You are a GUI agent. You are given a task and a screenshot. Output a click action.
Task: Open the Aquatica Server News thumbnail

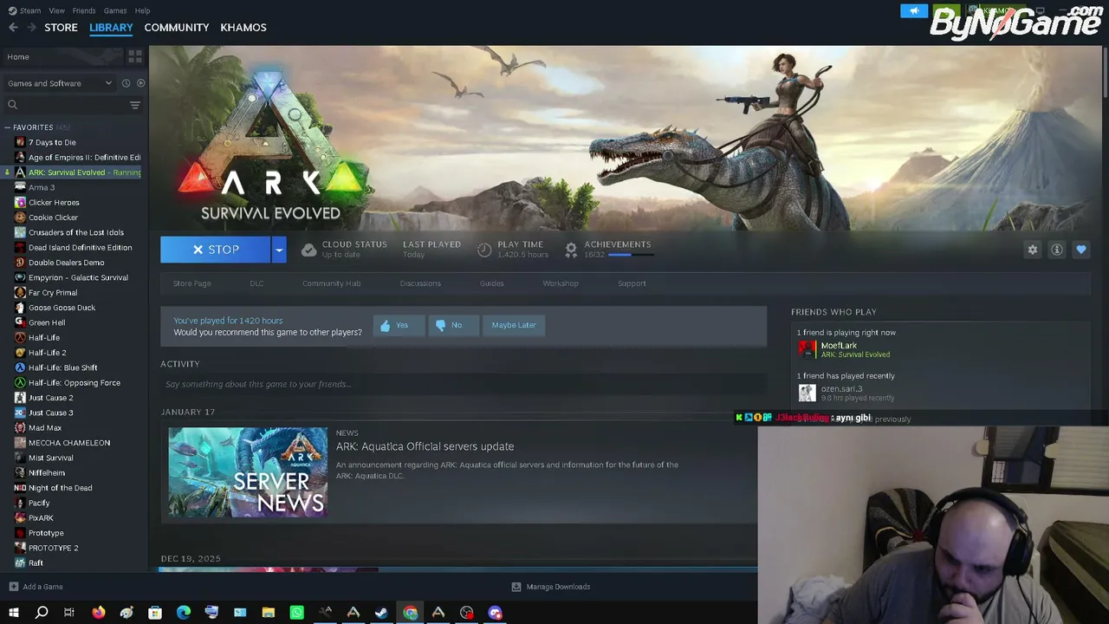[x=248, y=472]
